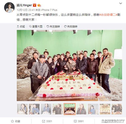Open the #古剑奇谭二# hashtag topic
The image size is (126, 124).
tap(108, 15)
